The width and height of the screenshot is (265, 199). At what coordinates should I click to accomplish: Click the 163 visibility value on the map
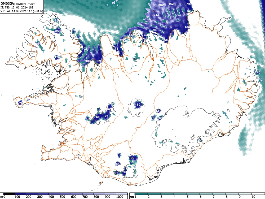[160, 118]
